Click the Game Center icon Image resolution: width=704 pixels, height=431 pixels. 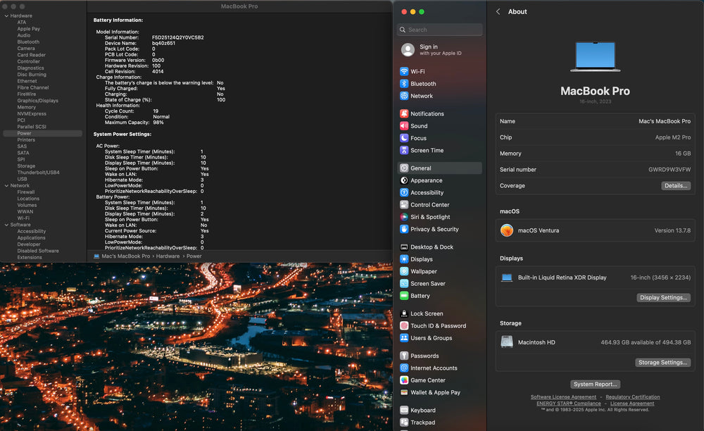404,380
